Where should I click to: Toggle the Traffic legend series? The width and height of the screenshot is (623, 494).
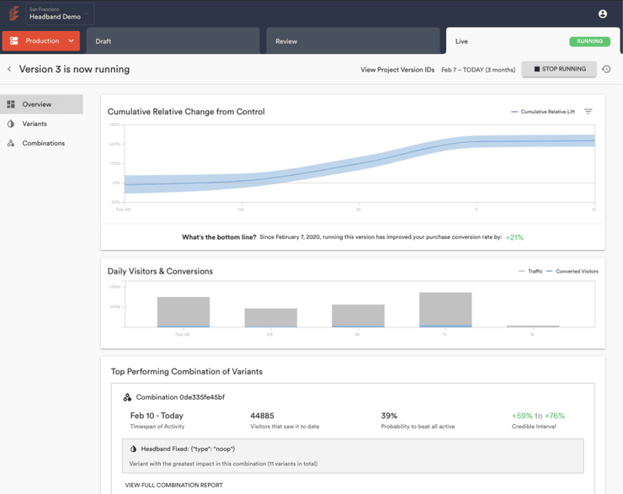[x=530, y=271]
